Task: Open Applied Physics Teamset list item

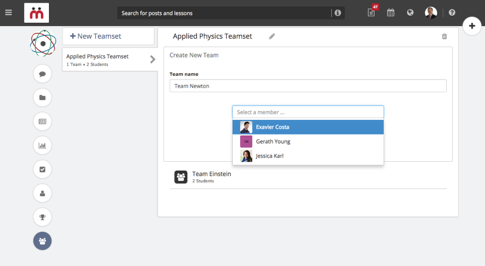Action: [x=110, y=60]
